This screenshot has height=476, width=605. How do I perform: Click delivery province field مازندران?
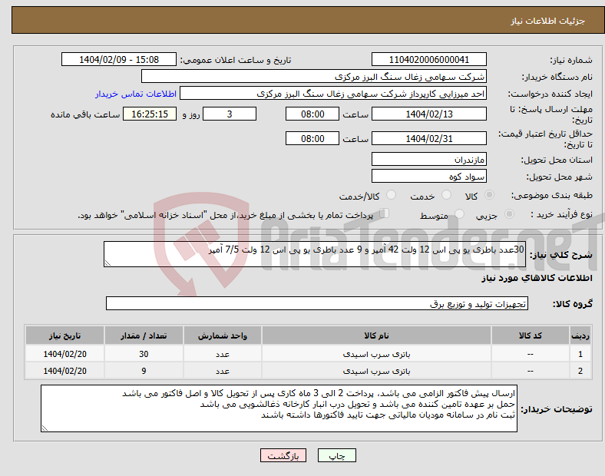tap(429, 159)
